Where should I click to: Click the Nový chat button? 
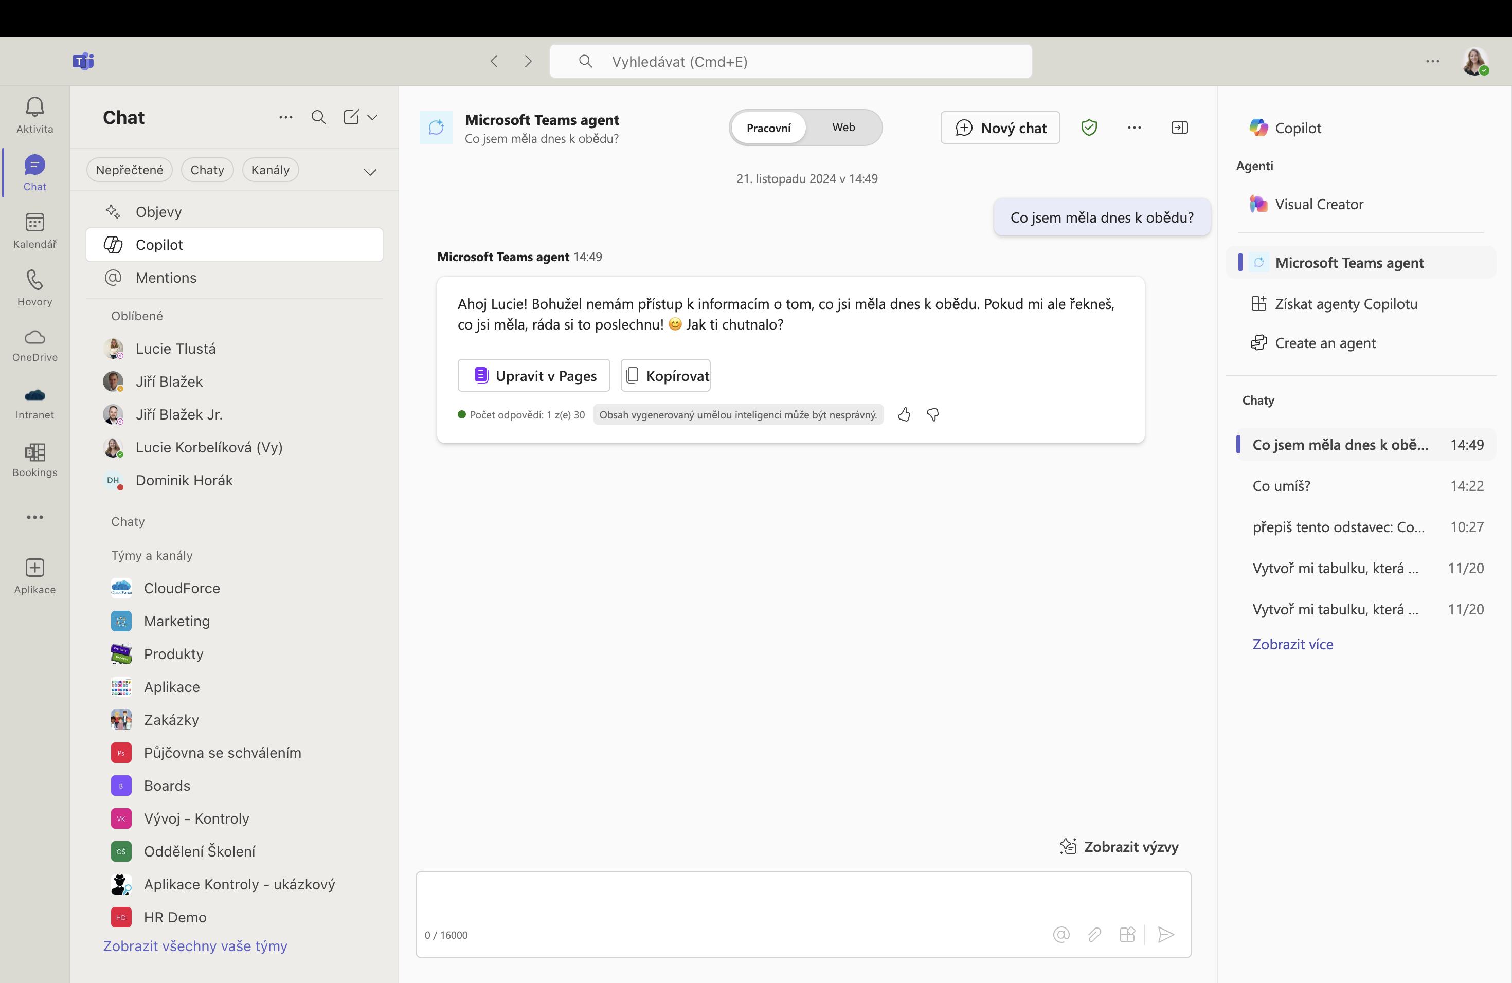(x=1000, y=128)
